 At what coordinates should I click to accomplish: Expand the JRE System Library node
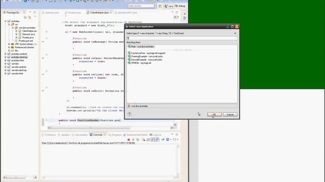(9, 44)
